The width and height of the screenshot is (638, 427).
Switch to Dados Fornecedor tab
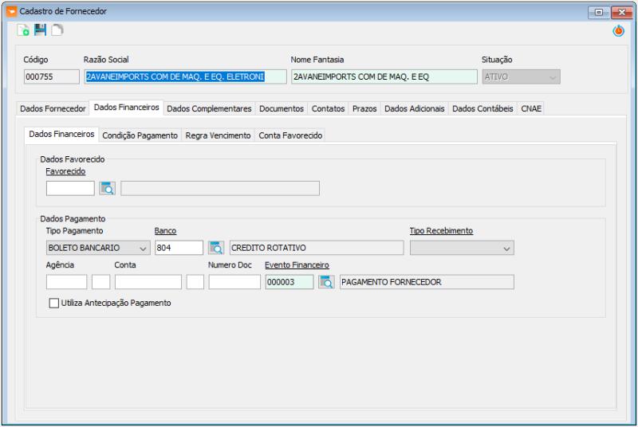[x=53, y=109]
